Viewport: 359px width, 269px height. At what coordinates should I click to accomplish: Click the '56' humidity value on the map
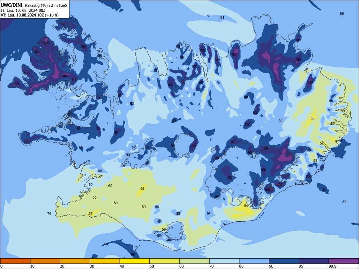[312, 118]
